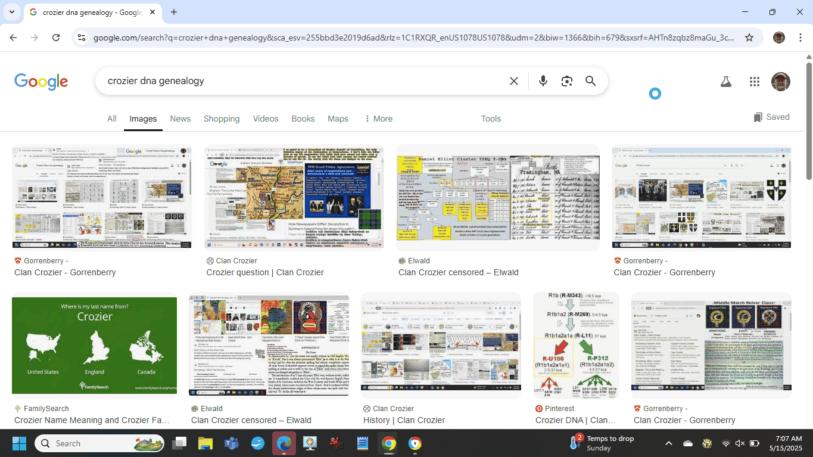Submit search with the magnifying glass icon
The image size is (813, 457).
pyautogui.click(x=590, y=81)
